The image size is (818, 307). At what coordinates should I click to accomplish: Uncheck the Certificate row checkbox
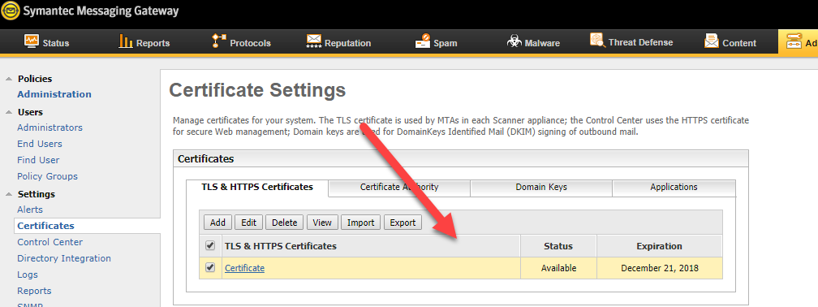pos(210,267)
